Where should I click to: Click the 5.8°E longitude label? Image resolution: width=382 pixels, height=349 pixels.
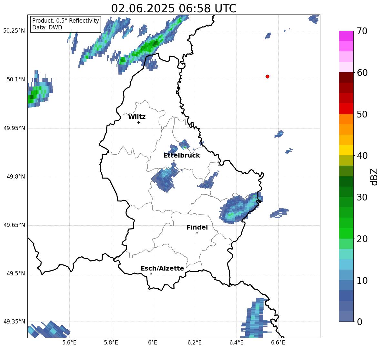pos(111,343)
